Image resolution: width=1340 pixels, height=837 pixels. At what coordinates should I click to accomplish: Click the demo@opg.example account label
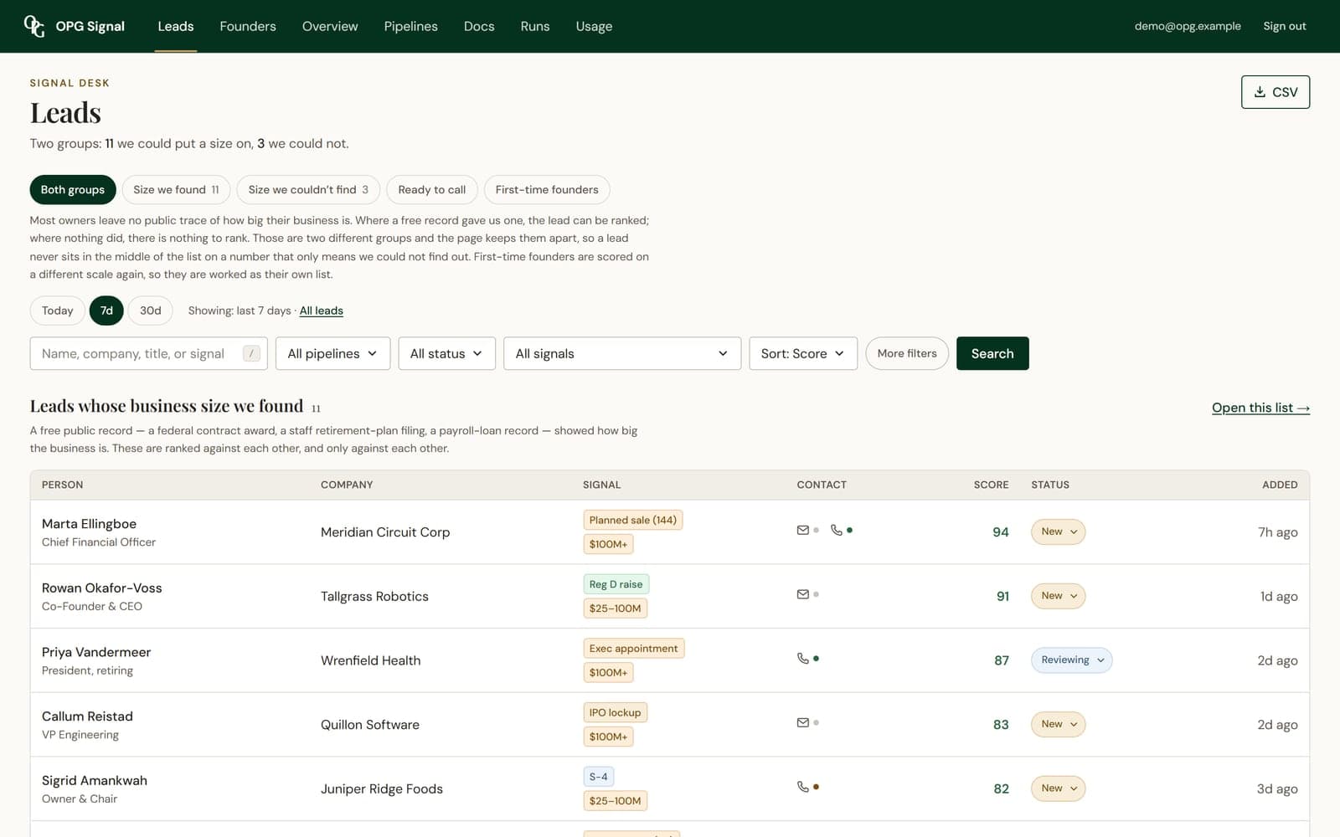[x=1188, y=26]
